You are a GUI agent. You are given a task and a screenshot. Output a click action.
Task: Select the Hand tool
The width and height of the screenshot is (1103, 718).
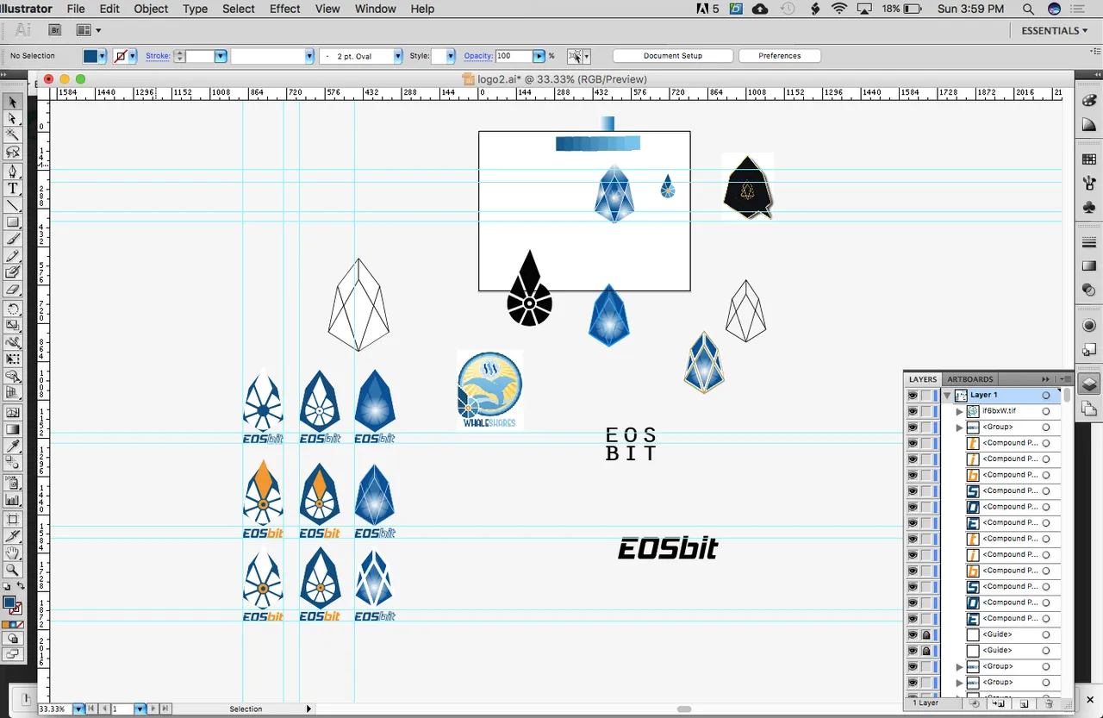pyautogui.click(x=13, y=553)
